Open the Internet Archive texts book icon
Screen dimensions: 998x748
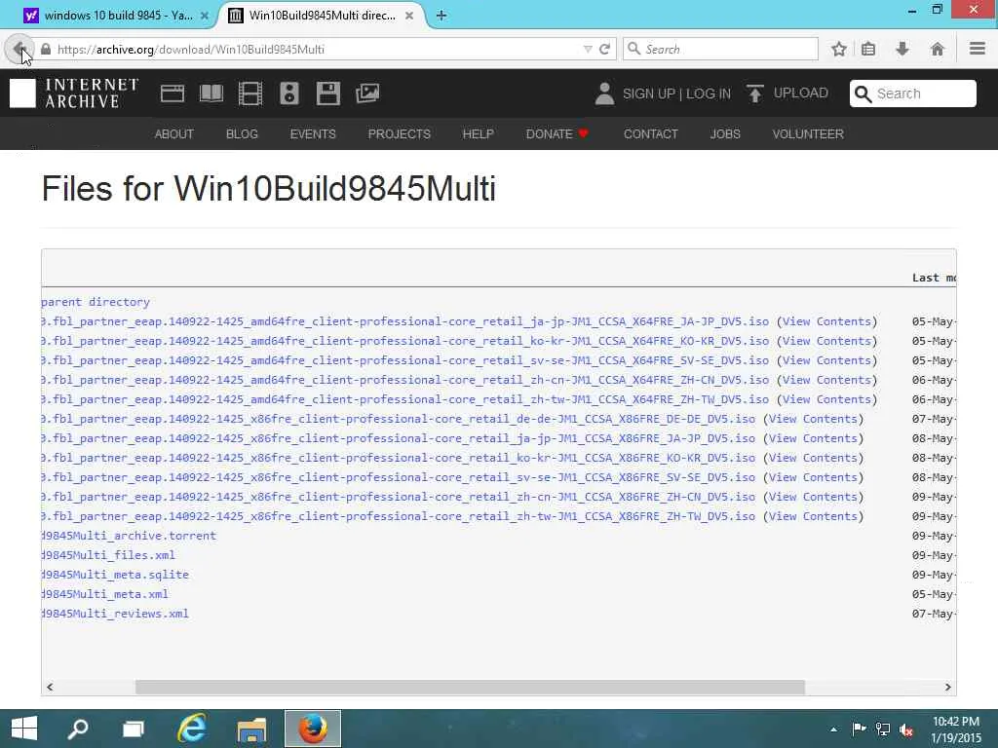point(211,93)
